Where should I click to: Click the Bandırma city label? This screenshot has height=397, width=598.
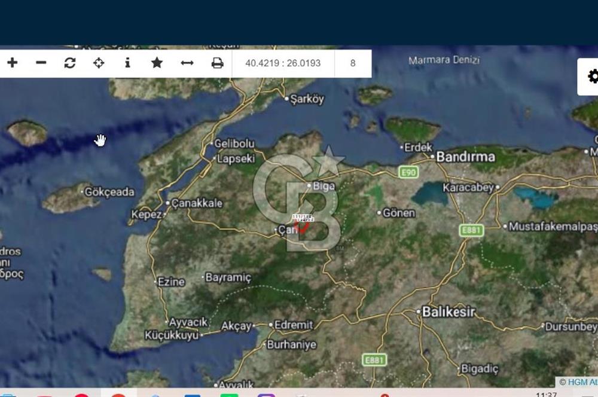pyautogui.click(x=466, y=157)
